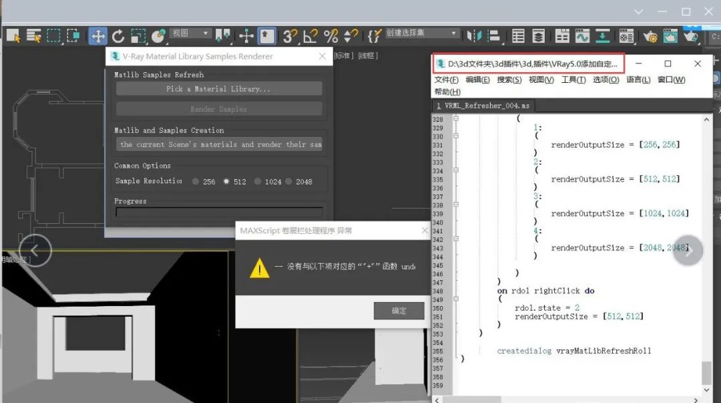Open the 搜索(S) menu in script editor
Image resolution: width=721 pixels, height=403 pixels.
509,80
